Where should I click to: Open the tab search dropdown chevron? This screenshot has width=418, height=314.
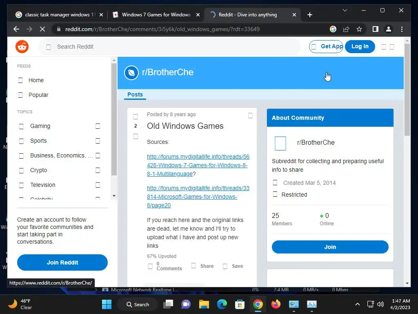click(345, 10)
